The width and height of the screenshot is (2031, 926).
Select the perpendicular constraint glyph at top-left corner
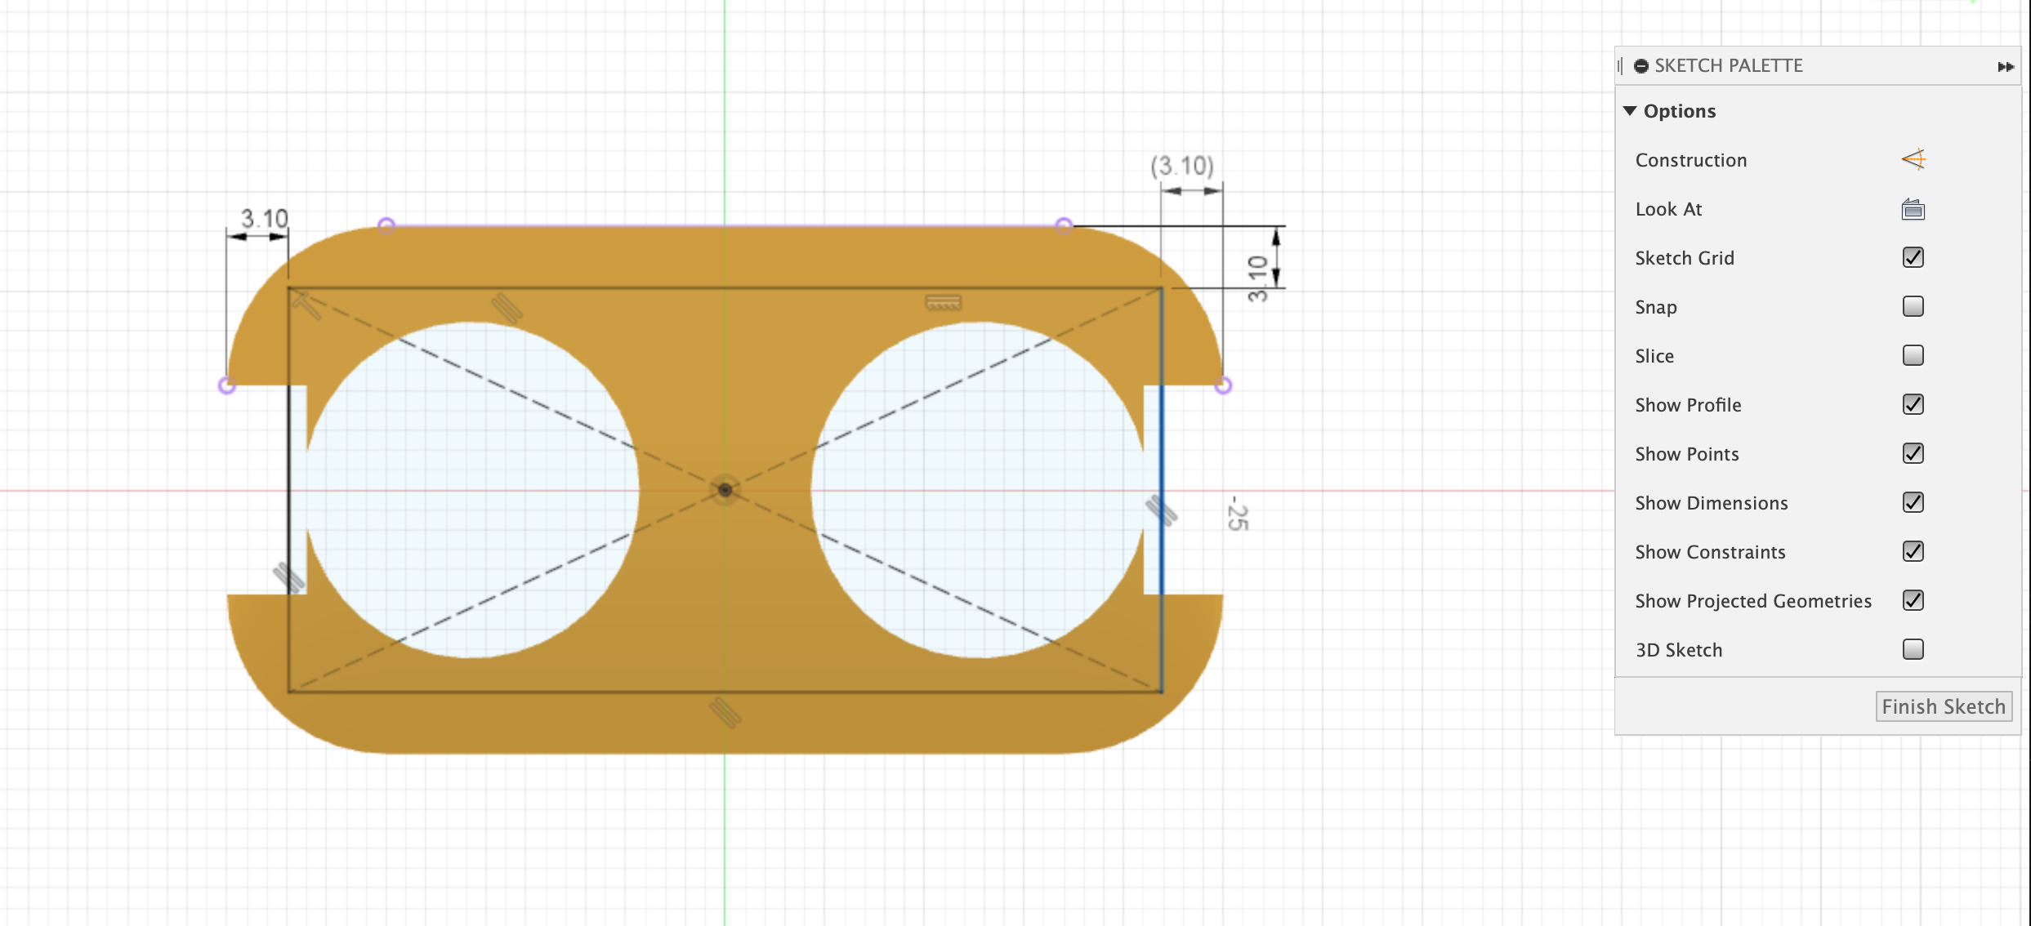pos(306,306)
